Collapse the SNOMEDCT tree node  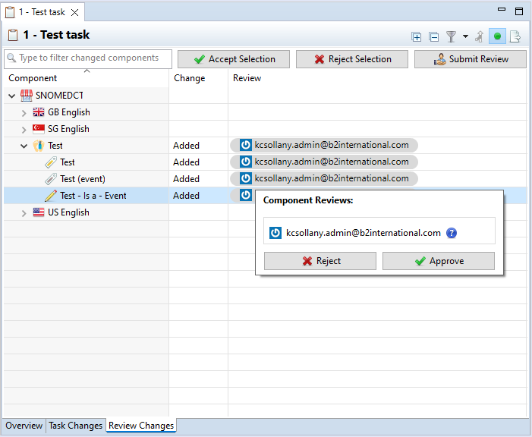[12, 96]
